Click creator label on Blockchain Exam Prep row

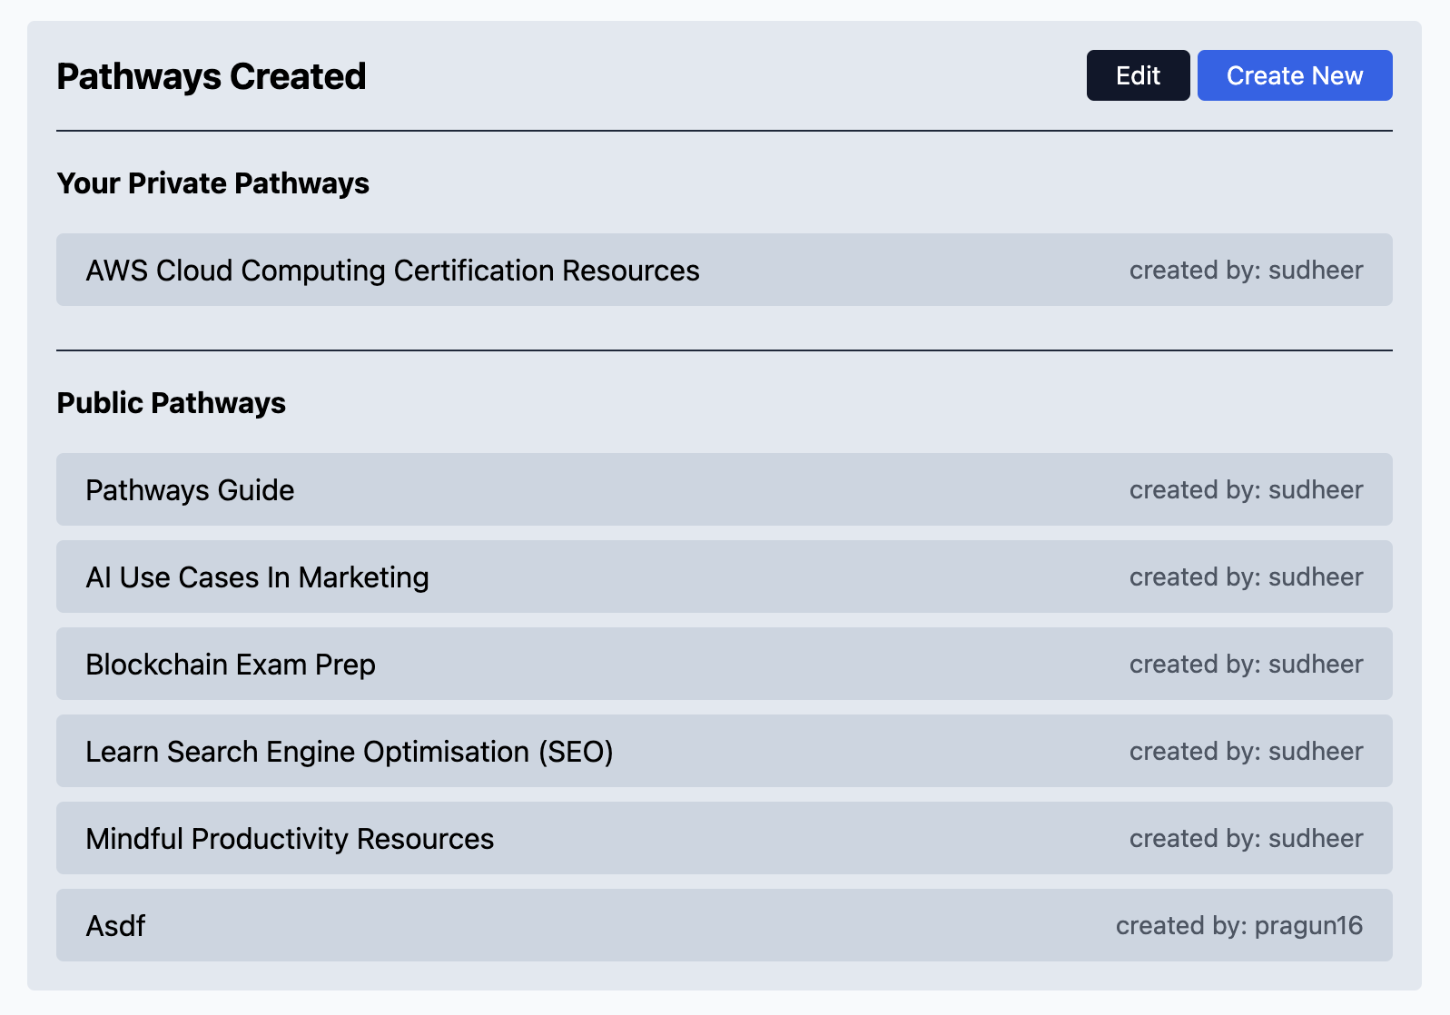pyautogui.click(x=1246, y=665)
